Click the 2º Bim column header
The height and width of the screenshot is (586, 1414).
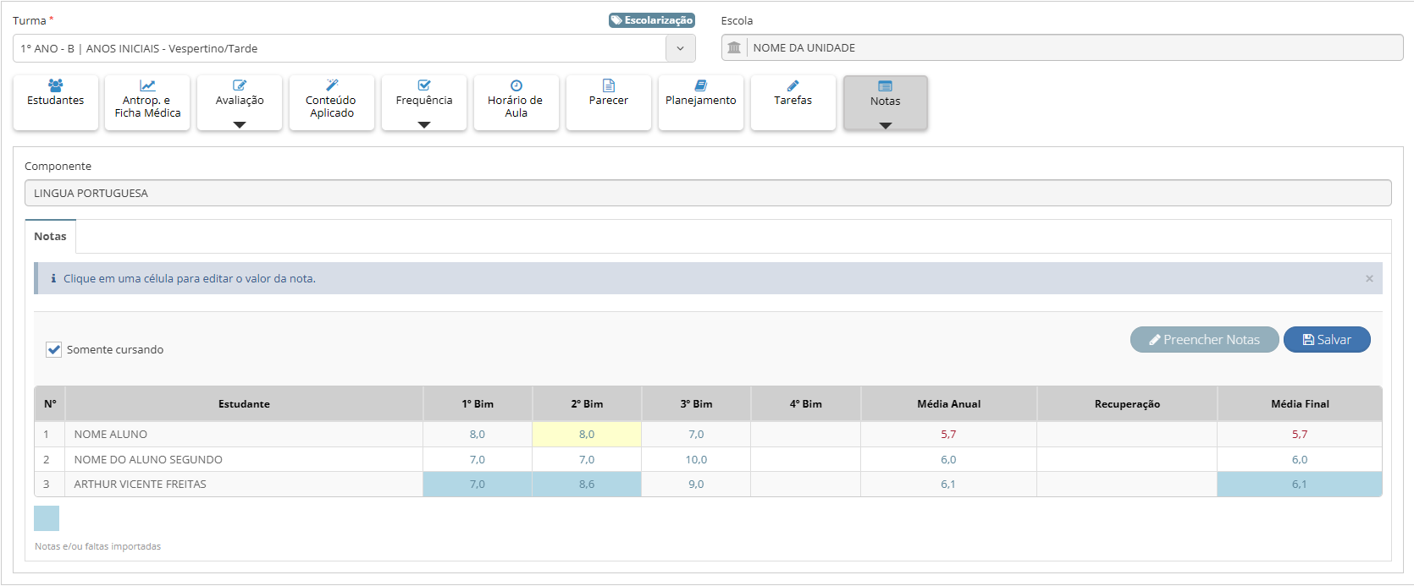tap(587, 404)
